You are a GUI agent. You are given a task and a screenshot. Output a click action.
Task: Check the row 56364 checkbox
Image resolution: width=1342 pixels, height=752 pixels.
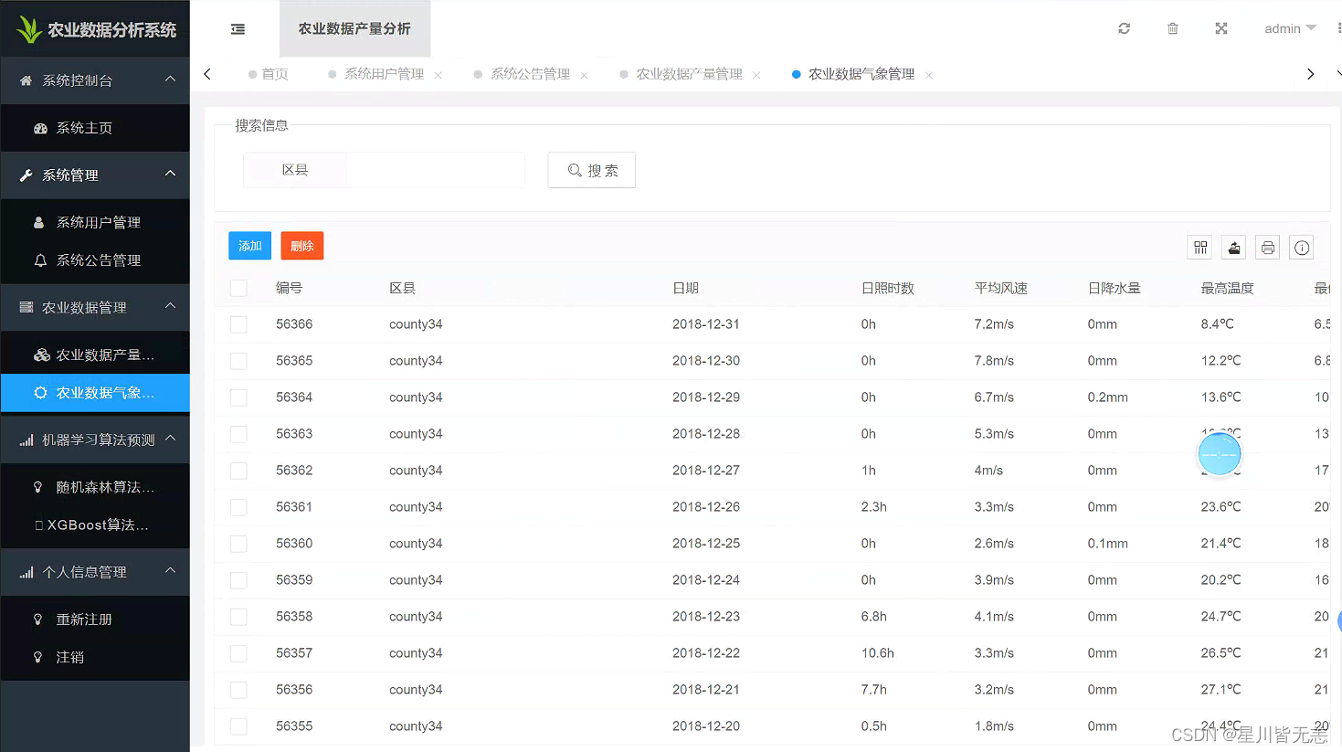(238, 397)
